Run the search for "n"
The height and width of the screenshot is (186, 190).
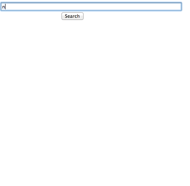73,16
